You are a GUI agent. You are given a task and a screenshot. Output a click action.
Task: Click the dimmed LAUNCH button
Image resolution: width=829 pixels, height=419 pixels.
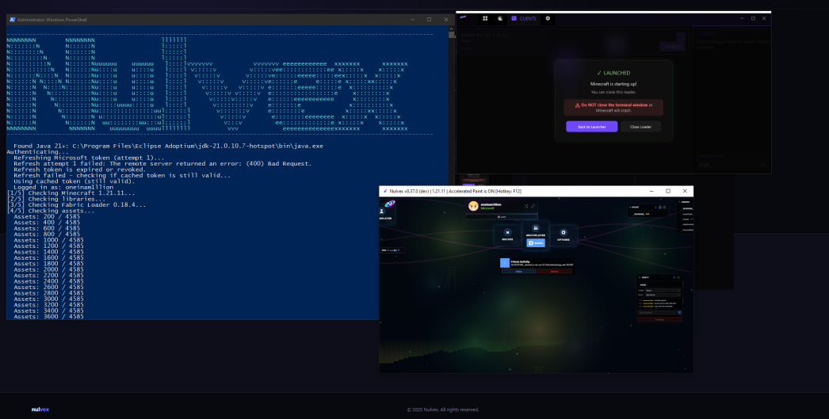coord(673,47)
